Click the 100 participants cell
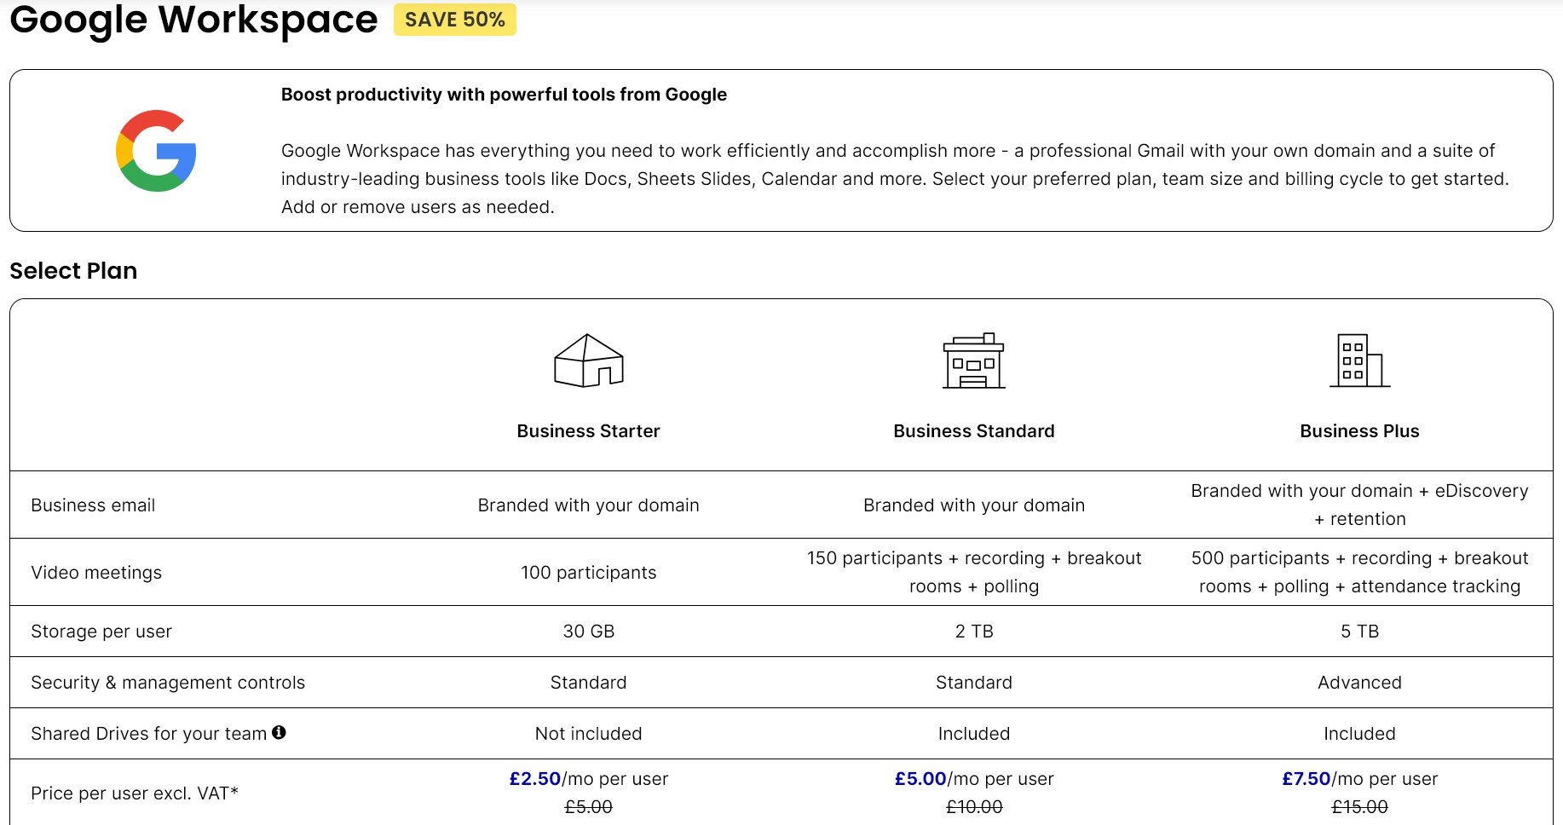 click(x=589, y=573)
